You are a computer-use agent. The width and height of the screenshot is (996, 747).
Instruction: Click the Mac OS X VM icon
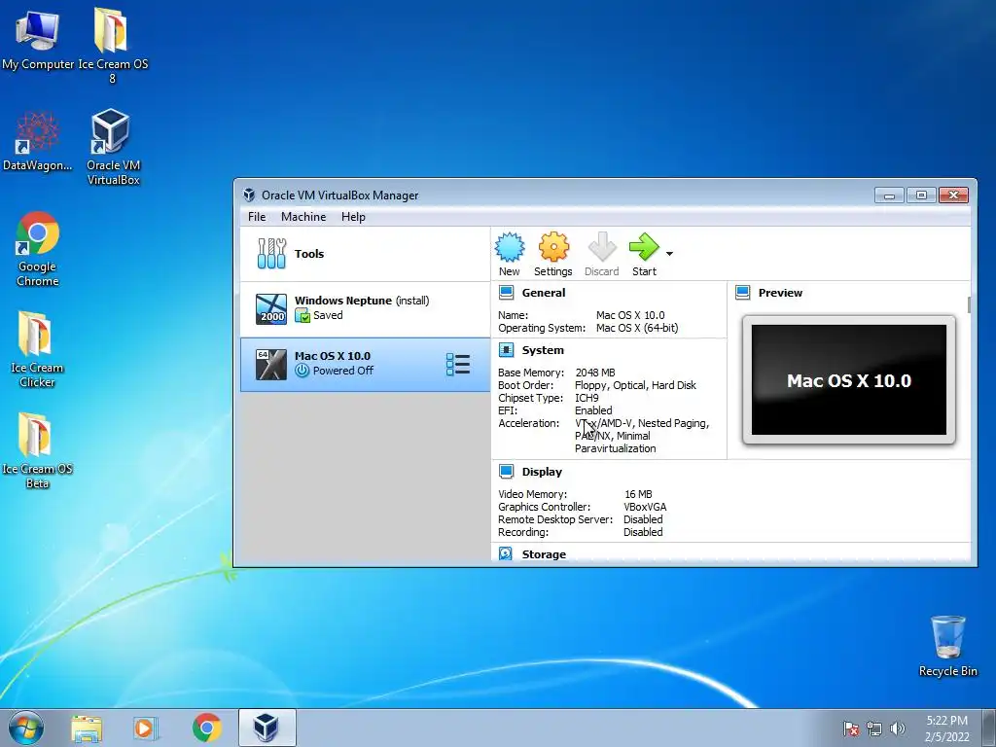[271, 365]
